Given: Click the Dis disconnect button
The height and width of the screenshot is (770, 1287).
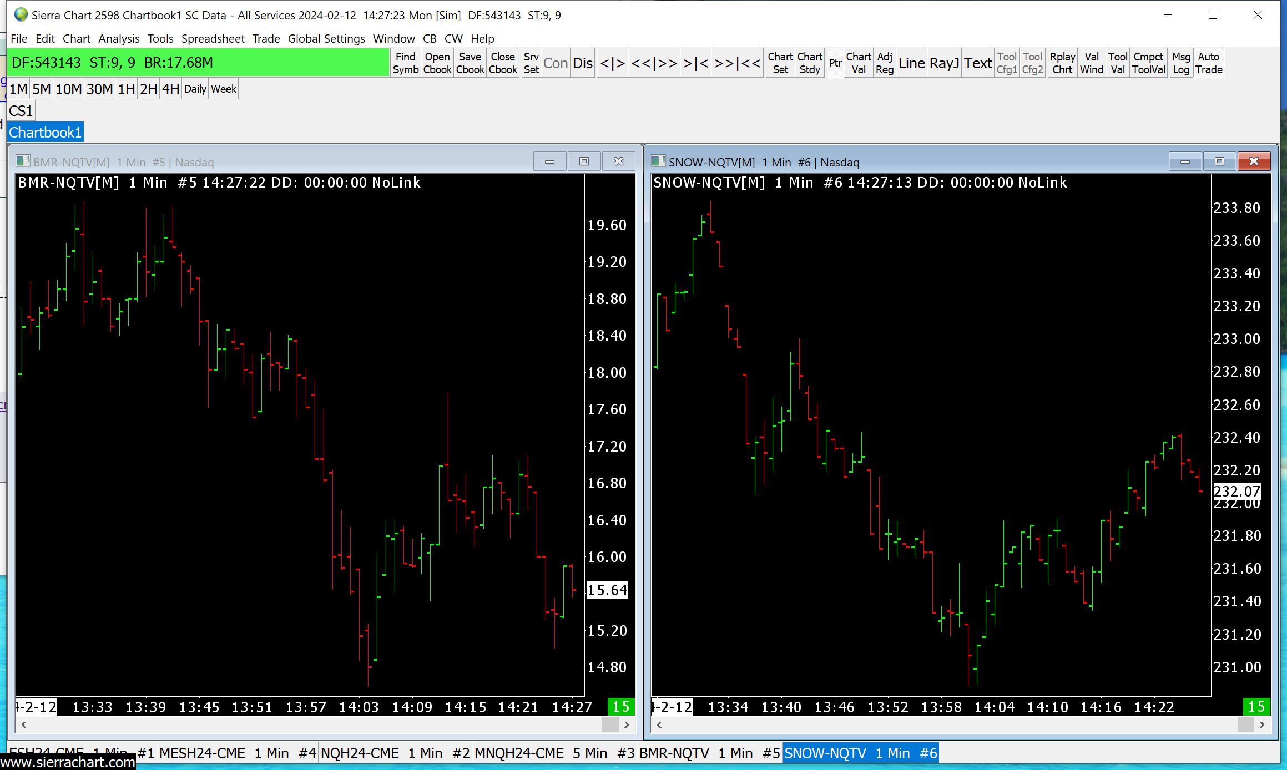Looking at the screenshot, I should [x=582, y=63].
